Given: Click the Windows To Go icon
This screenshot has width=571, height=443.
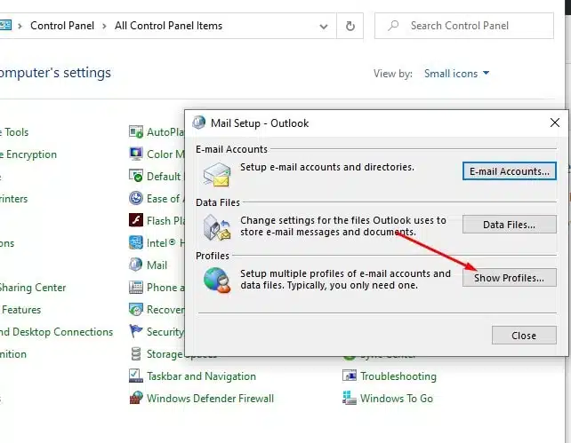Looking at the screenshot, I should click(350, 398).
